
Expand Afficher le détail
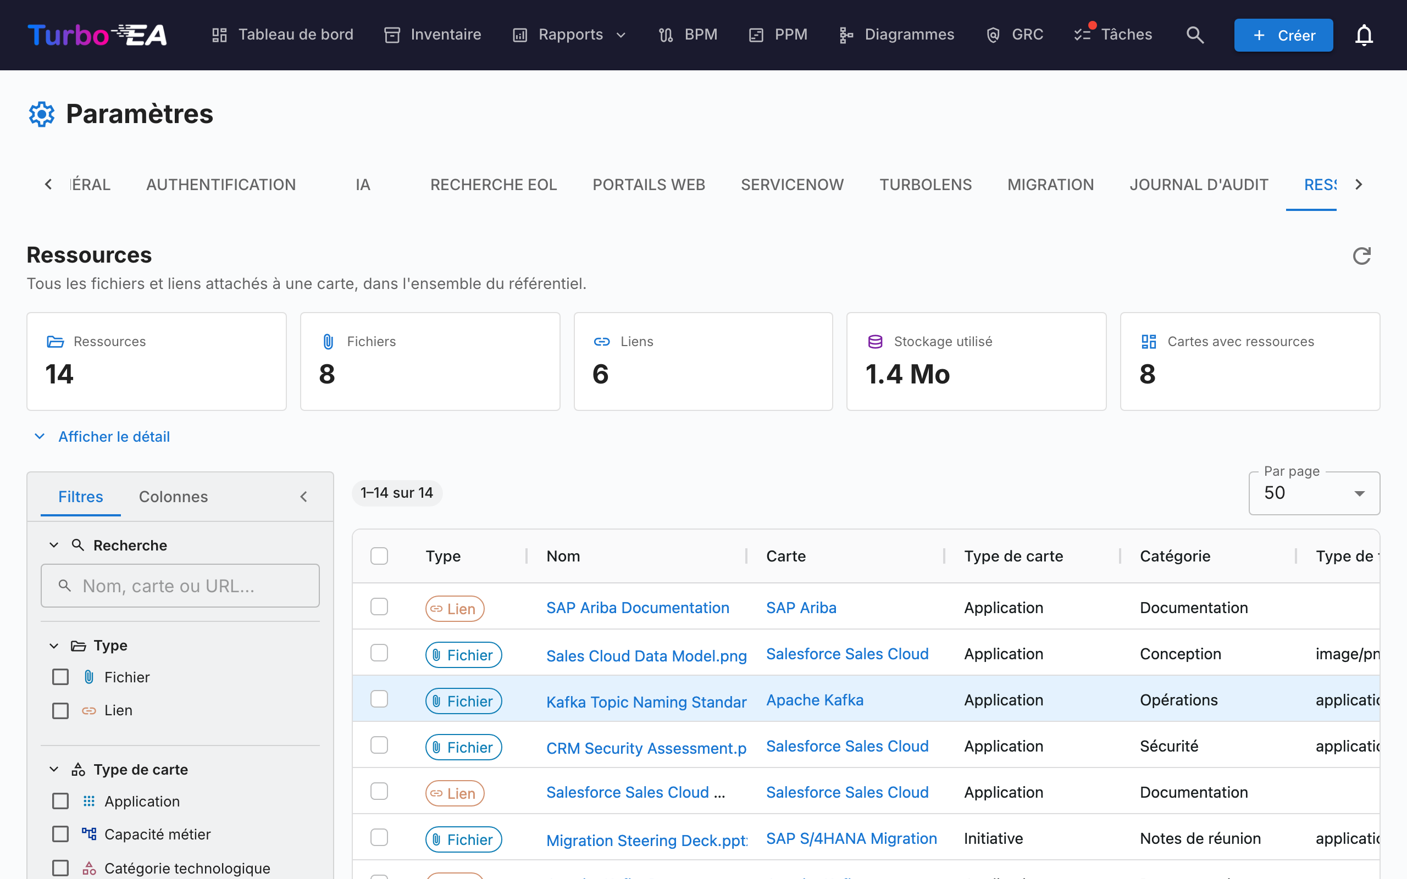[x=102, y=437]
